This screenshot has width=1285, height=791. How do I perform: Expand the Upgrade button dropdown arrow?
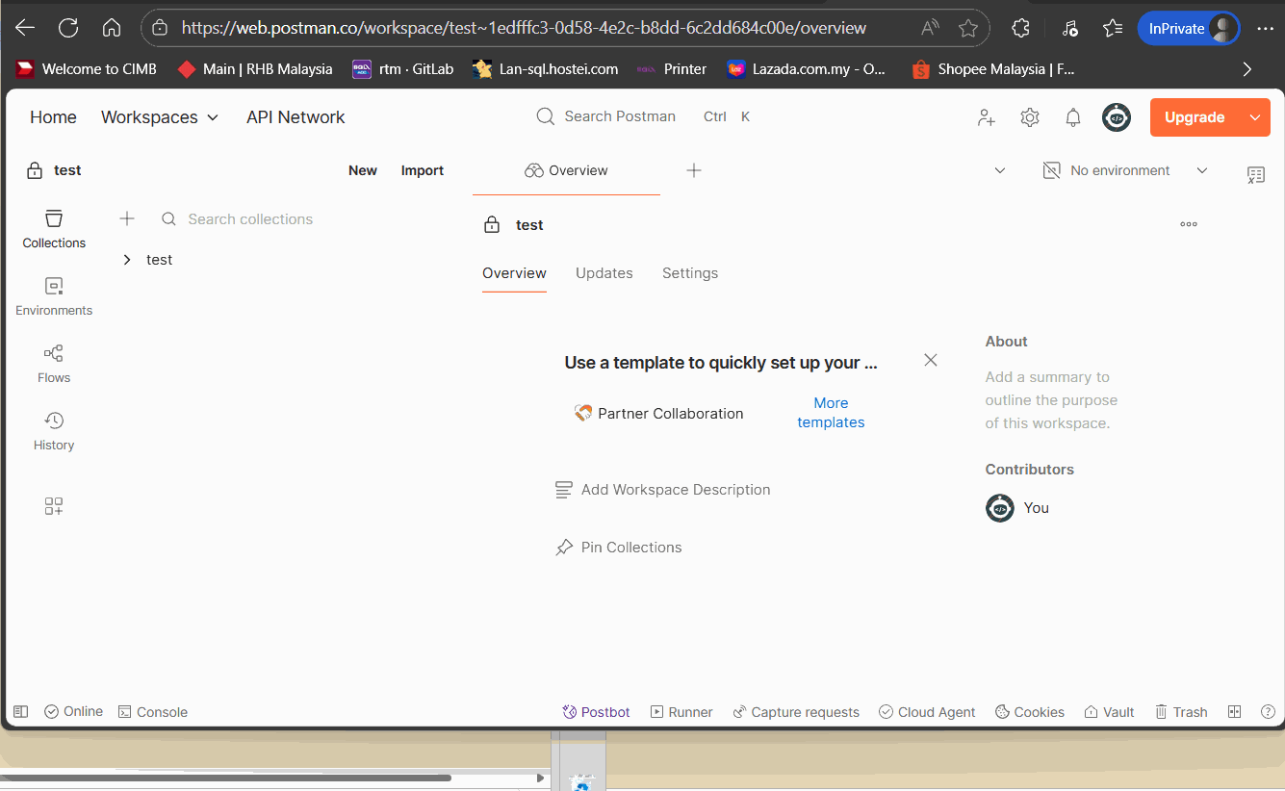(x=1255, y=117)
